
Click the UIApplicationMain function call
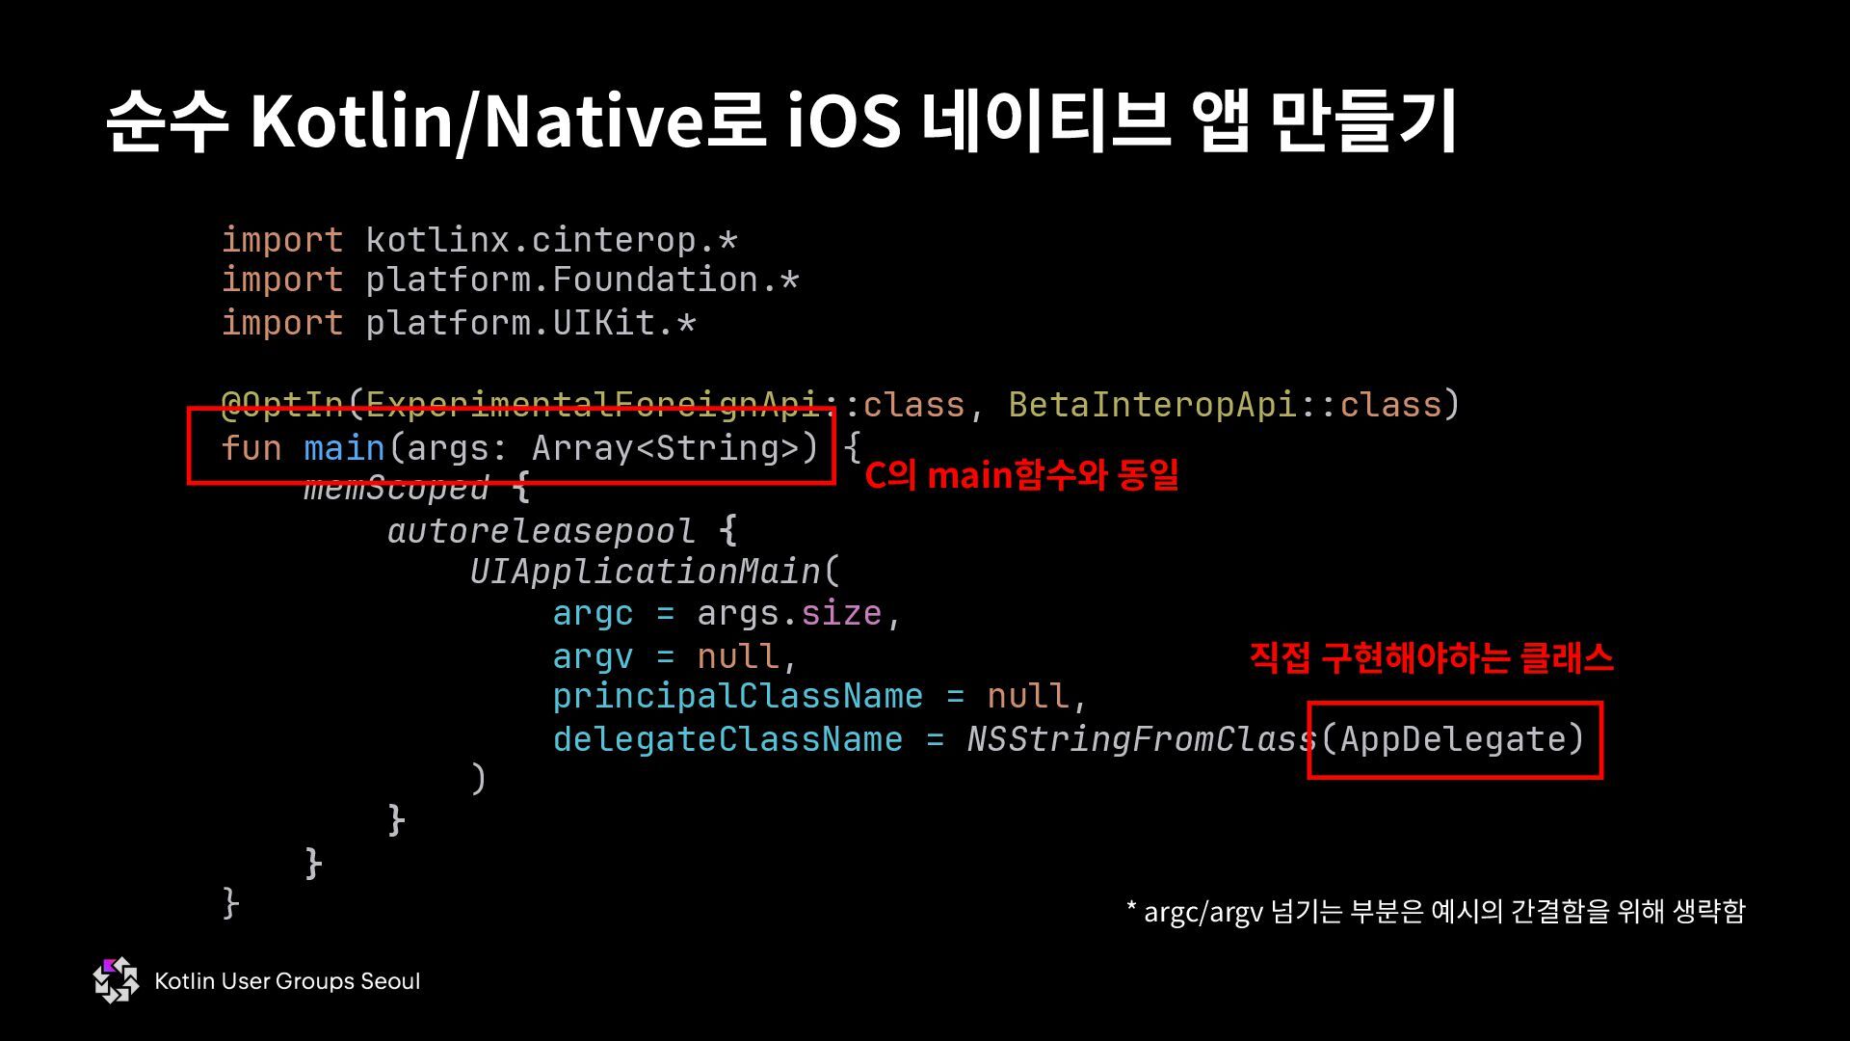click(x=645, y=572)
